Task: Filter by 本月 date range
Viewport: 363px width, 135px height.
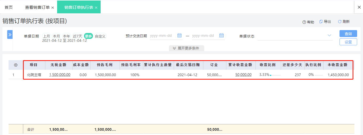Action: 56,36
